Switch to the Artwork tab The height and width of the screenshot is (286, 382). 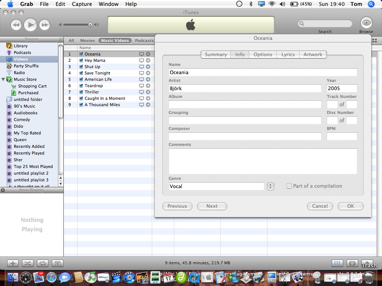click(x=313, y=54)
